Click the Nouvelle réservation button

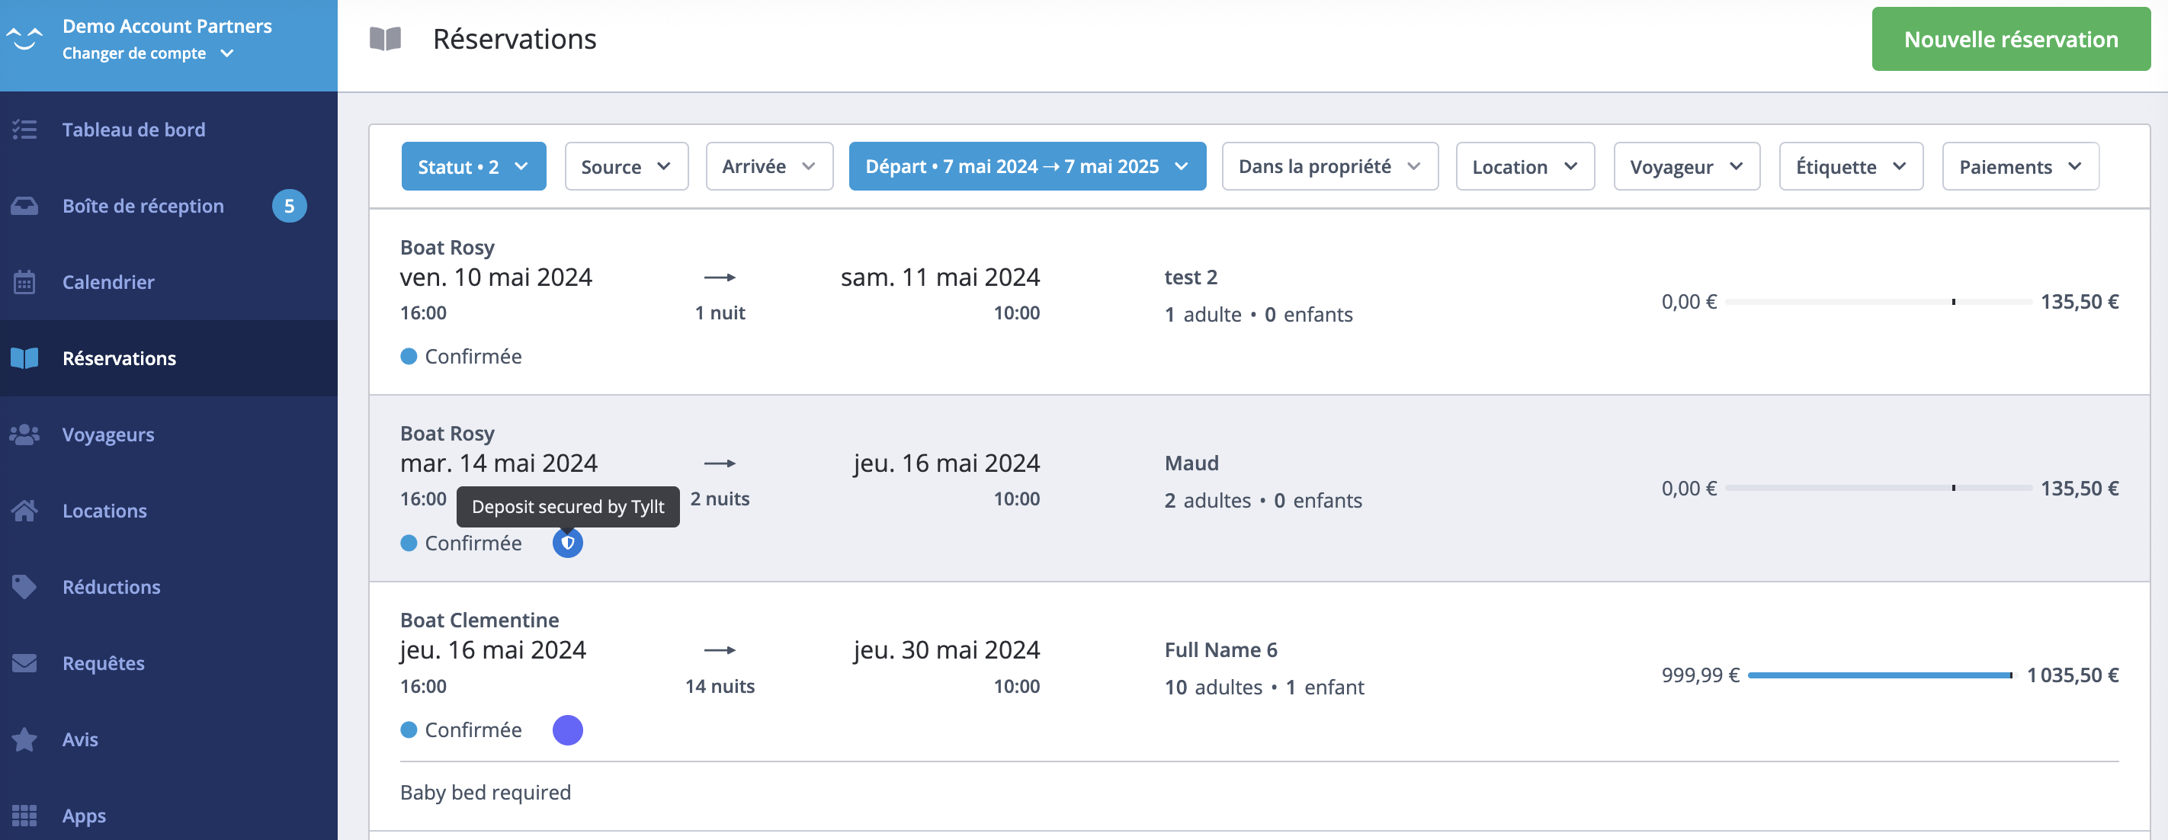2009,40
